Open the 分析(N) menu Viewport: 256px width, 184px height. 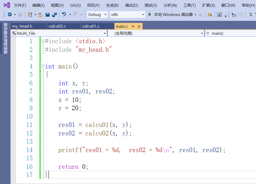[x=170, y=5]
